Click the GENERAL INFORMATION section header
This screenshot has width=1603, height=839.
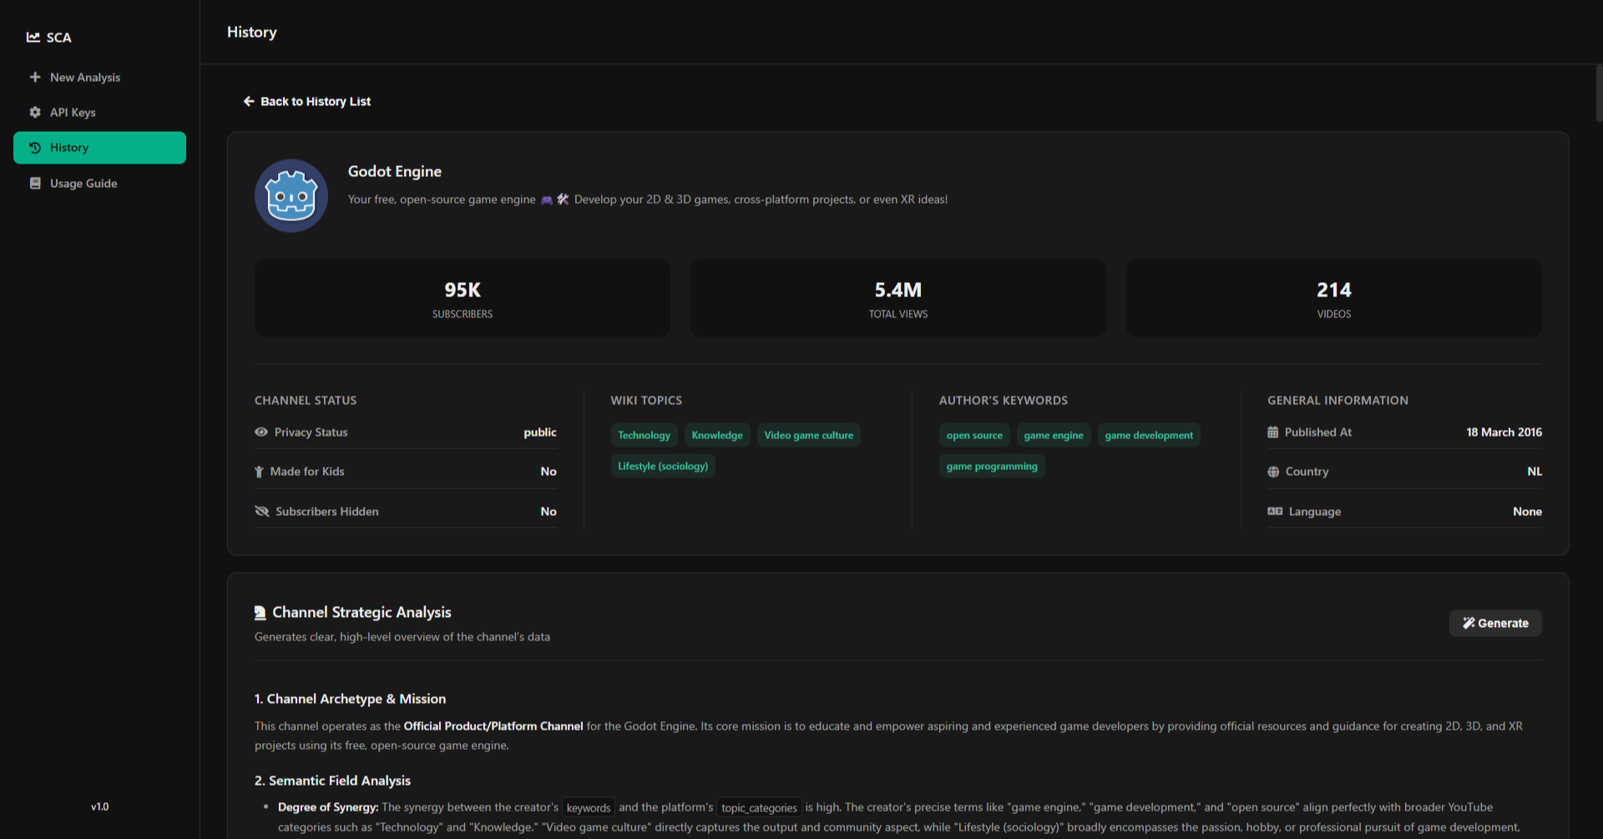coord(1338,401)
